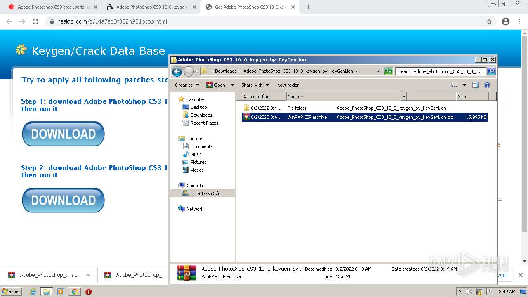Click the Explorer search magnifier icon

pos(491,71)
